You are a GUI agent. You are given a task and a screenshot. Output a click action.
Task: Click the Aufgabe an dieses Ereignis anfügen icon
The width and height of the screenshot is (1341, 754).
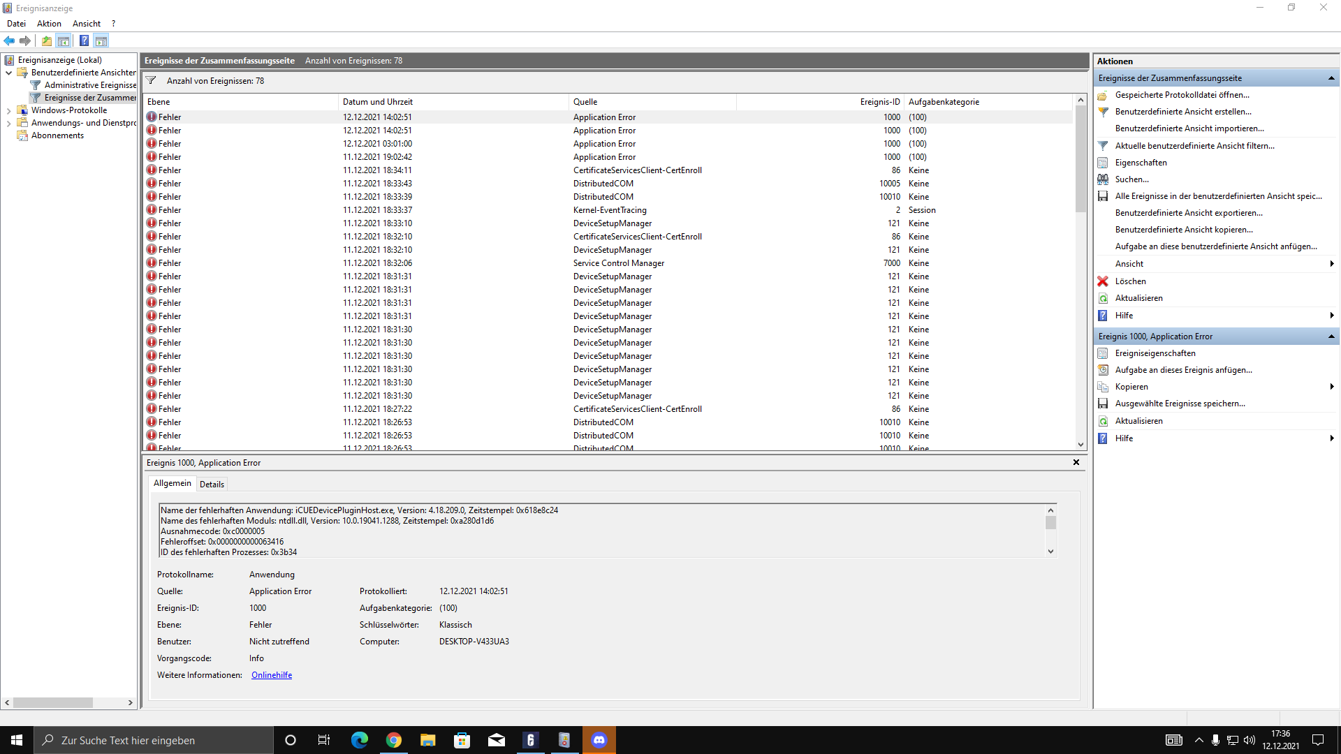click(1103, 370)
